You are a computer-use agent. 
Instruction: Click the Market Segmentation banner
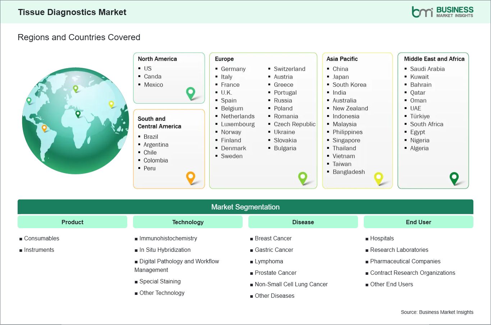[x=245, y=207]
